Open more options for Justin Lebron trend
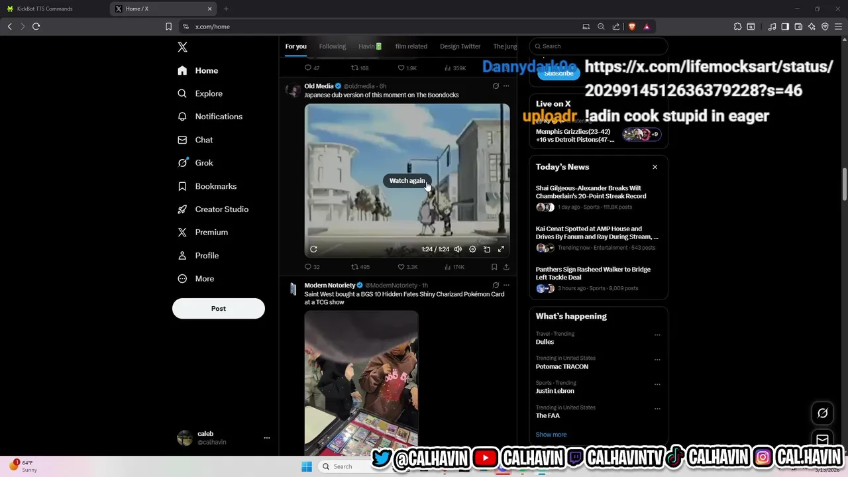The image size is (848, 477). point(657,384)
